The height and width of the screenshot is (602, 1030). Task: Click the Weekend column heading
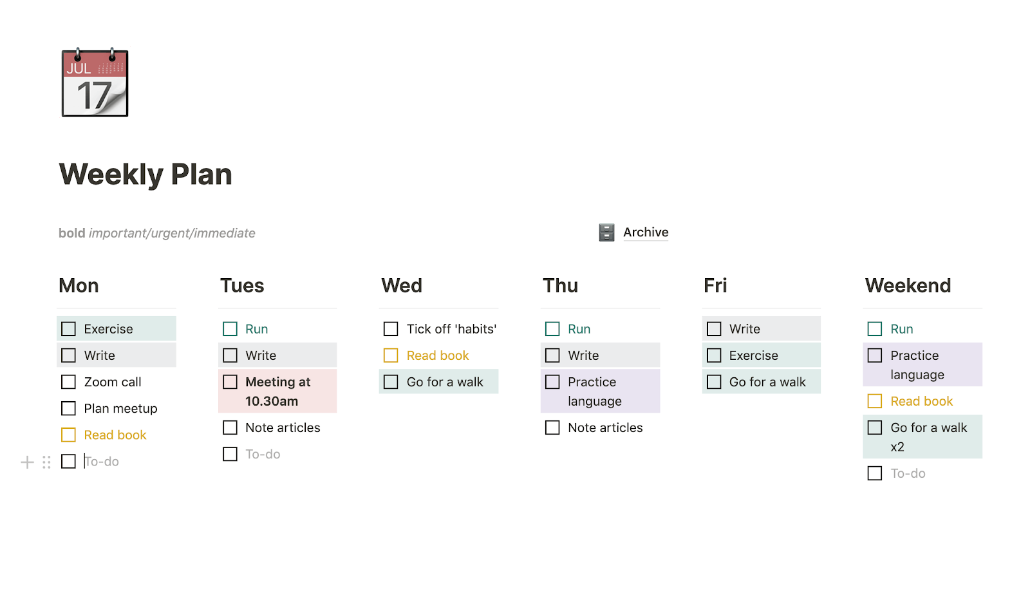click(x=908, y=286)
